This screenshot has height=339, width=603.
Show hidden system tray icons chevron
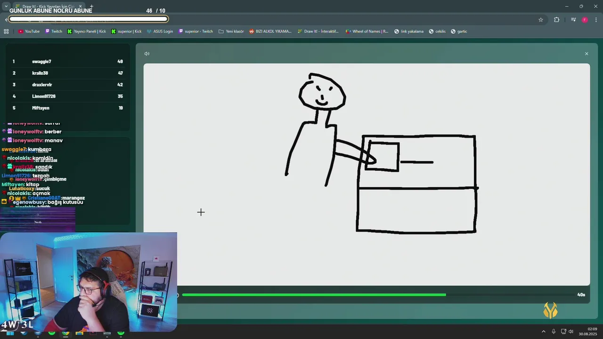pos(543,331)
